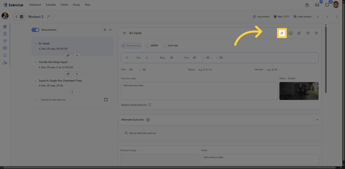The image size is (345, 169).
Task: Enable the AMRAP checkbox
Action: coord(147,46)
